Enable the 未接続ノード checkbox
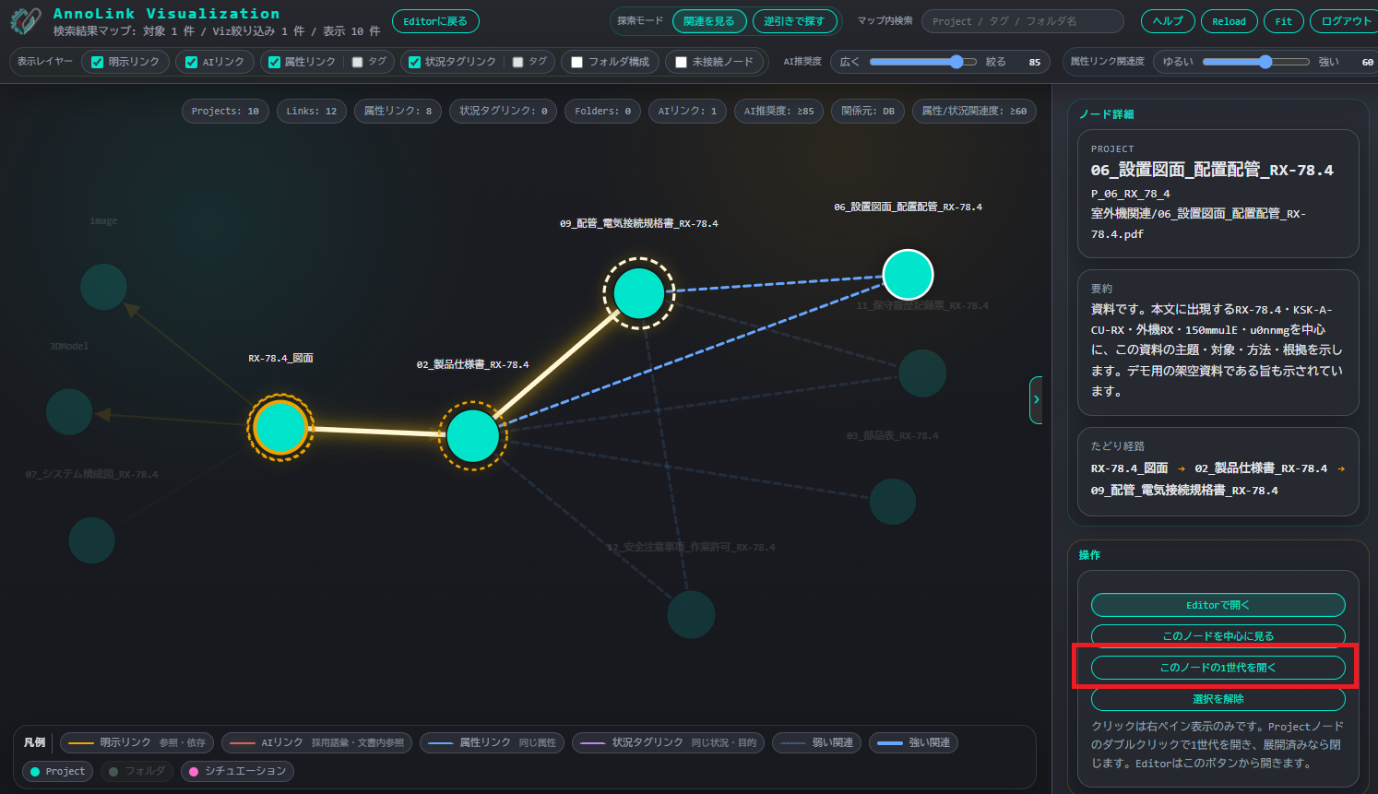The height and width of the screenshot is (794, 1378). coord(681,62)
